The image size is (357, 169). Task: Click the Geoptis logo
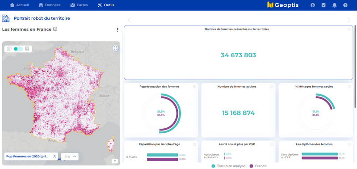click(282, 5)
